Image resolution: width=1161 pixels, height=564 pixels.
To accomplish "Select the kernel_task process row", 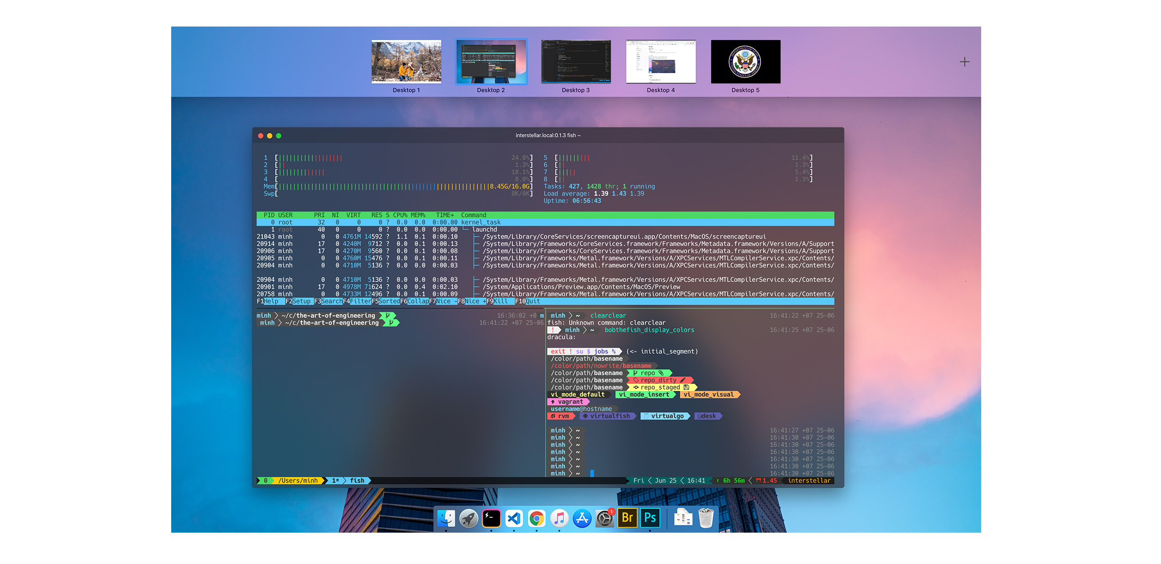I will click(x=545, y=222).
